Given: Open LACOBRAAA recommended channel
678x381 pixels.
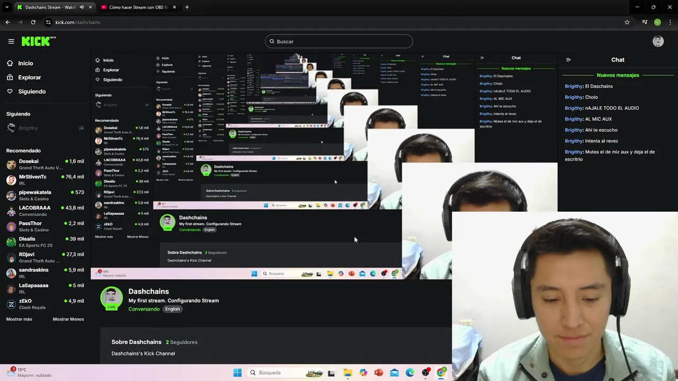Looking at the screenshot, I should [45, 211].
